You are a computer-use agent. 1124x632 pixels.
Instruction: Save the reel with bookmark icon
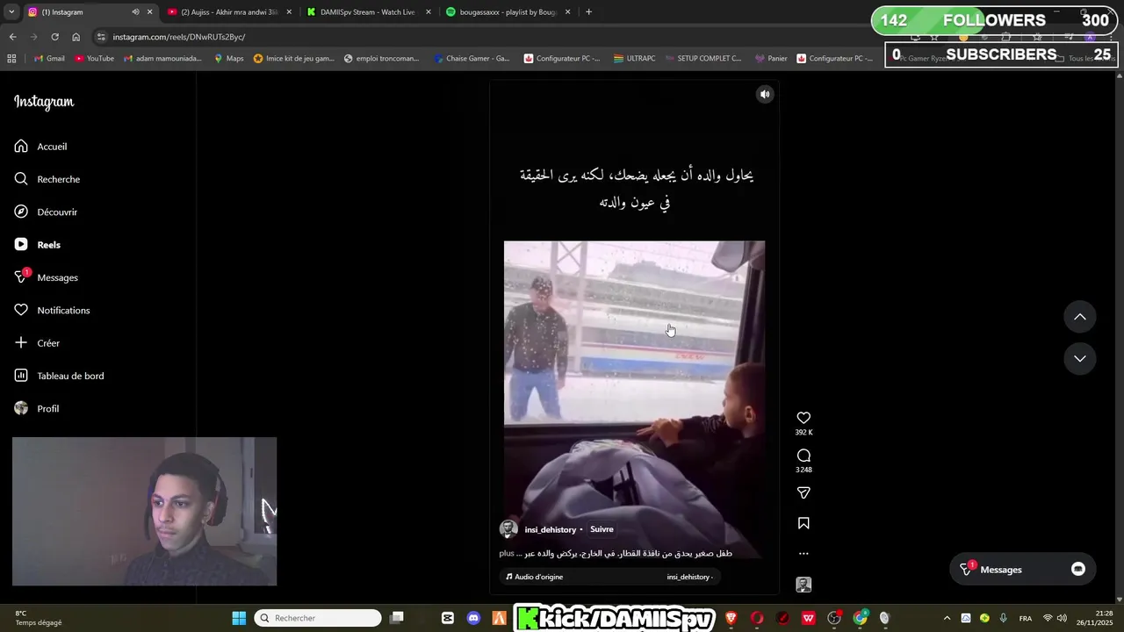(803, 523)
